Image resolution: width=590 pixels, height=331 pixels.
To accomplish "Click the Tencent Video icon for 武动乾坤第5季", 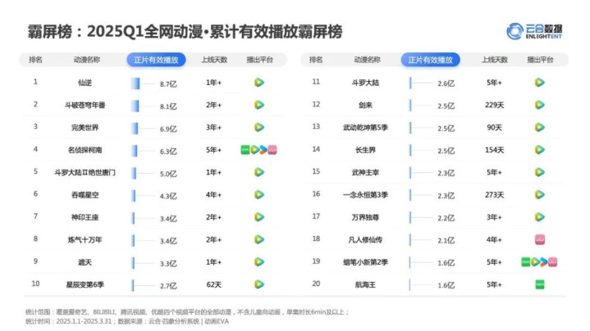I will point(540,127).
